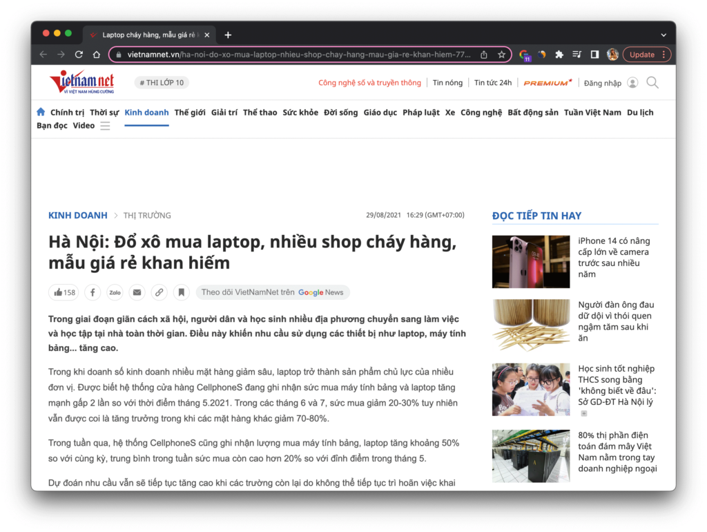This screenshot has width=707, height=532.
Task: Click the toothpicks thumbnail image
Action: 531,325
